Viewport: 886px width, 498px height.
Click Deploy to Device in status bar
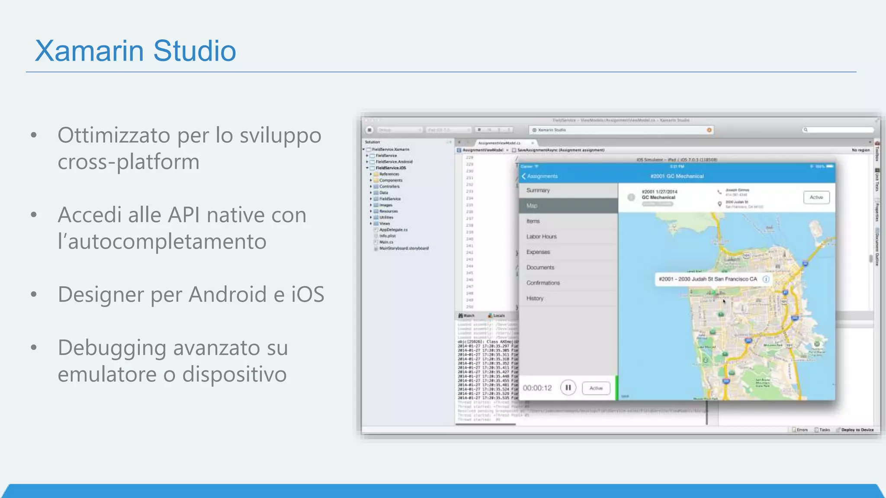click(855, 430)
